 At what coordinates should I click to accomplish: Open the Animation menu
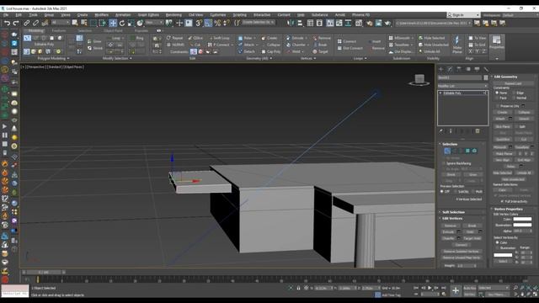point(123,15)
